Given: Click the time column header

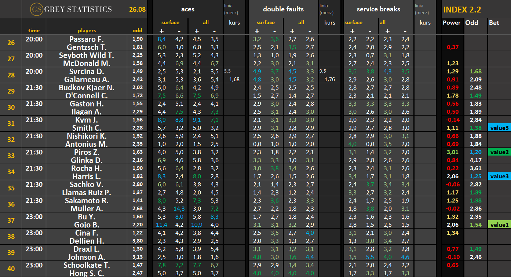Looking at the screenshot, I should 34,30.
